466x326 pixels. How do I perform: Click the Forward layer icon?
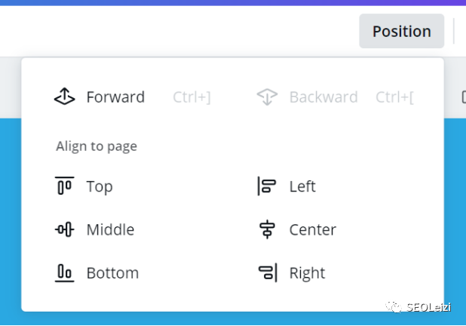65,97
